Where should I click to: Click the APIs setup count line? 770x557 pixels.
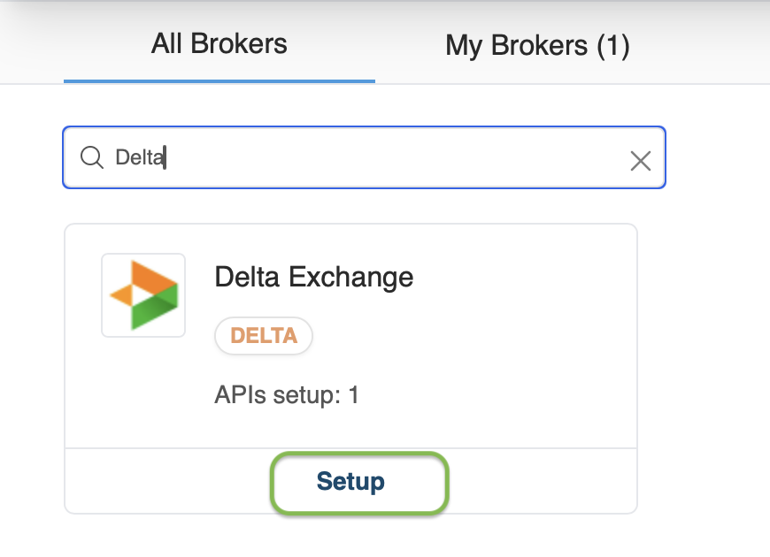pyautogui.click(x=287, y=394)
